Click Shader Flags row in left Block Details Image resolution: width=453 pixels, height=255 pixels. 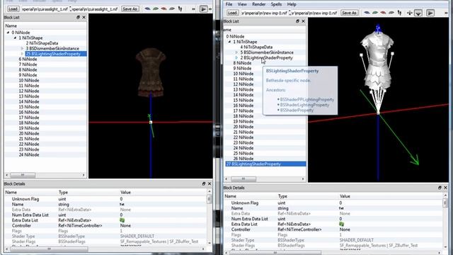[x=105, y=242]
